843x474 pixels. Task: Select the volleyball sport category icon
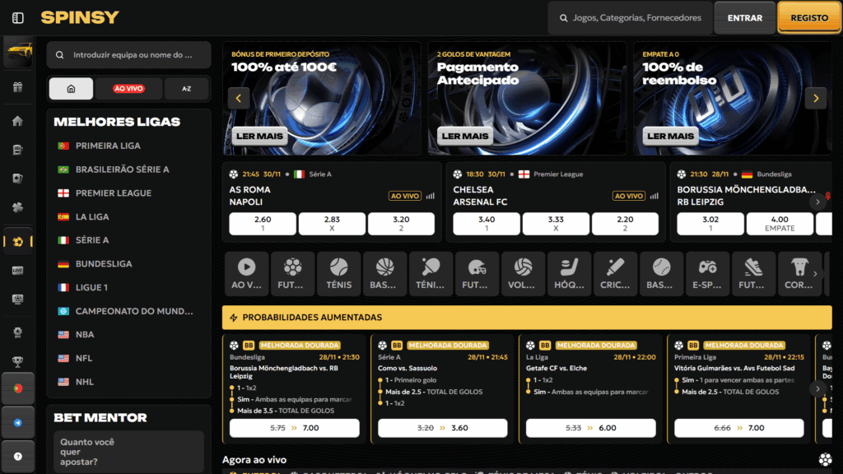[523, 273]
